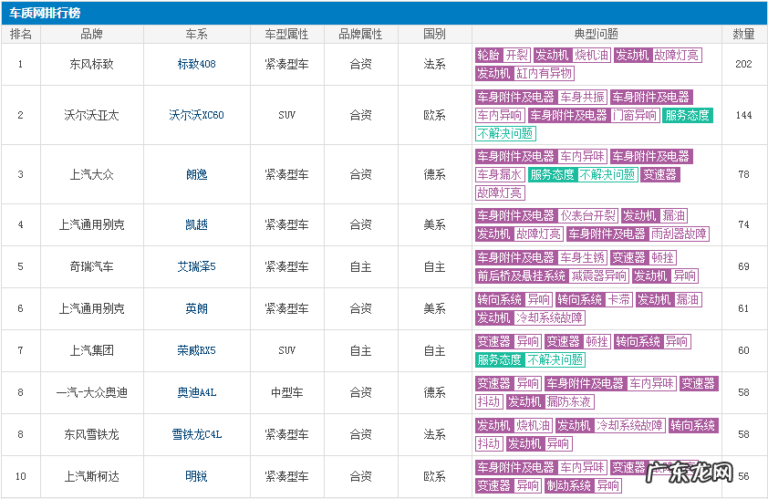Open the 朗逸 car series link
The image size is (768, 499).
(x=196, y=174)
